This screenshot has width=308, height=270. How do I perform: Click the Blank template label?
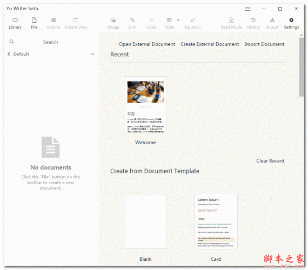(145, 259)
